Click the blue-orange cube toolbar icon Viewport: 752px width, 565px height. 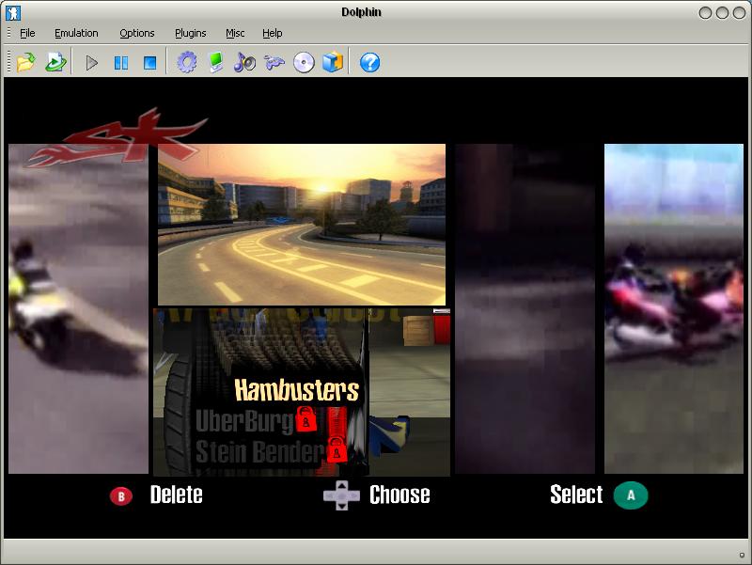332,63
